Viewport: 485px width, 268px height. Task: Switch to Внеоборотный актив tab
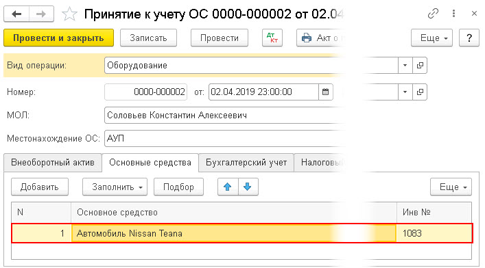pos(53,163)
